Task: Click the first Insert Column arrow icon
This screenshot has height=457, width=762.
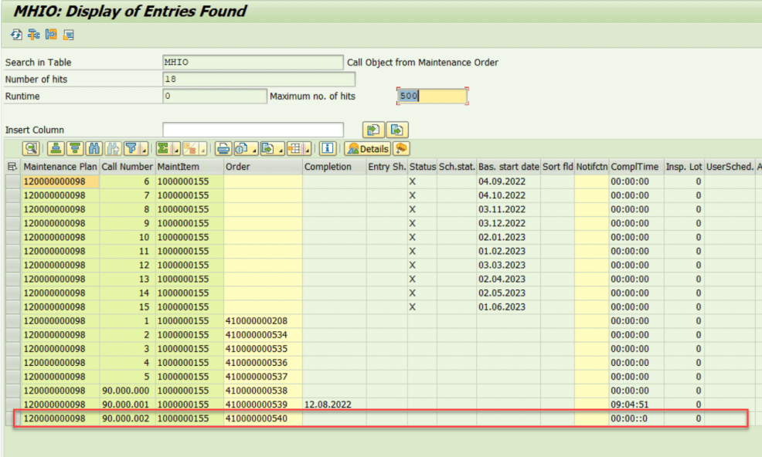Action: [372, 130]
